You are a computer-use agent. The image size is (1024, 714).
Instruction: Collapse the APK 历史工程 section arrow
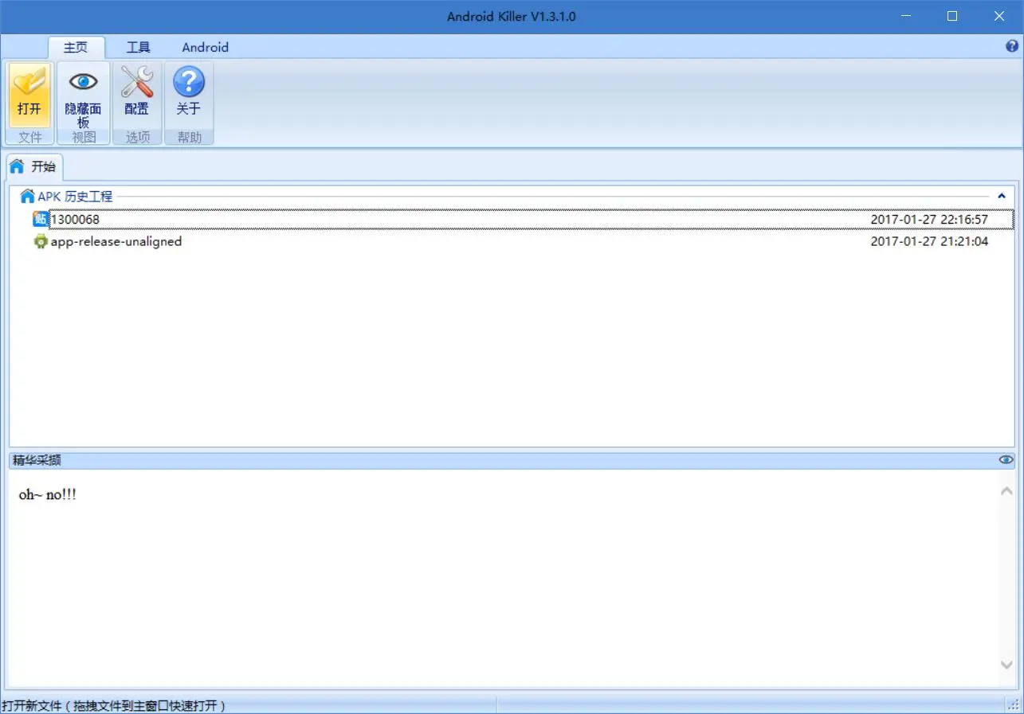tap(1002, 196)
